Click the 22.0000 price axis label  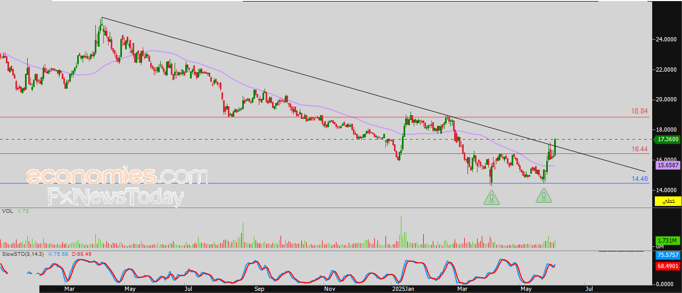[x=666, y=70]
